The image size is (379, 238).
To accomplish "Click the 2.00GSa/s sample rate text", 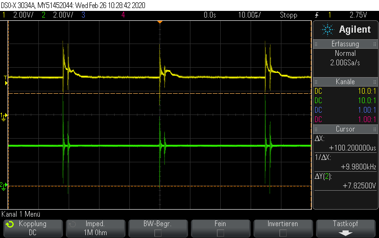I will coord(345,63).
